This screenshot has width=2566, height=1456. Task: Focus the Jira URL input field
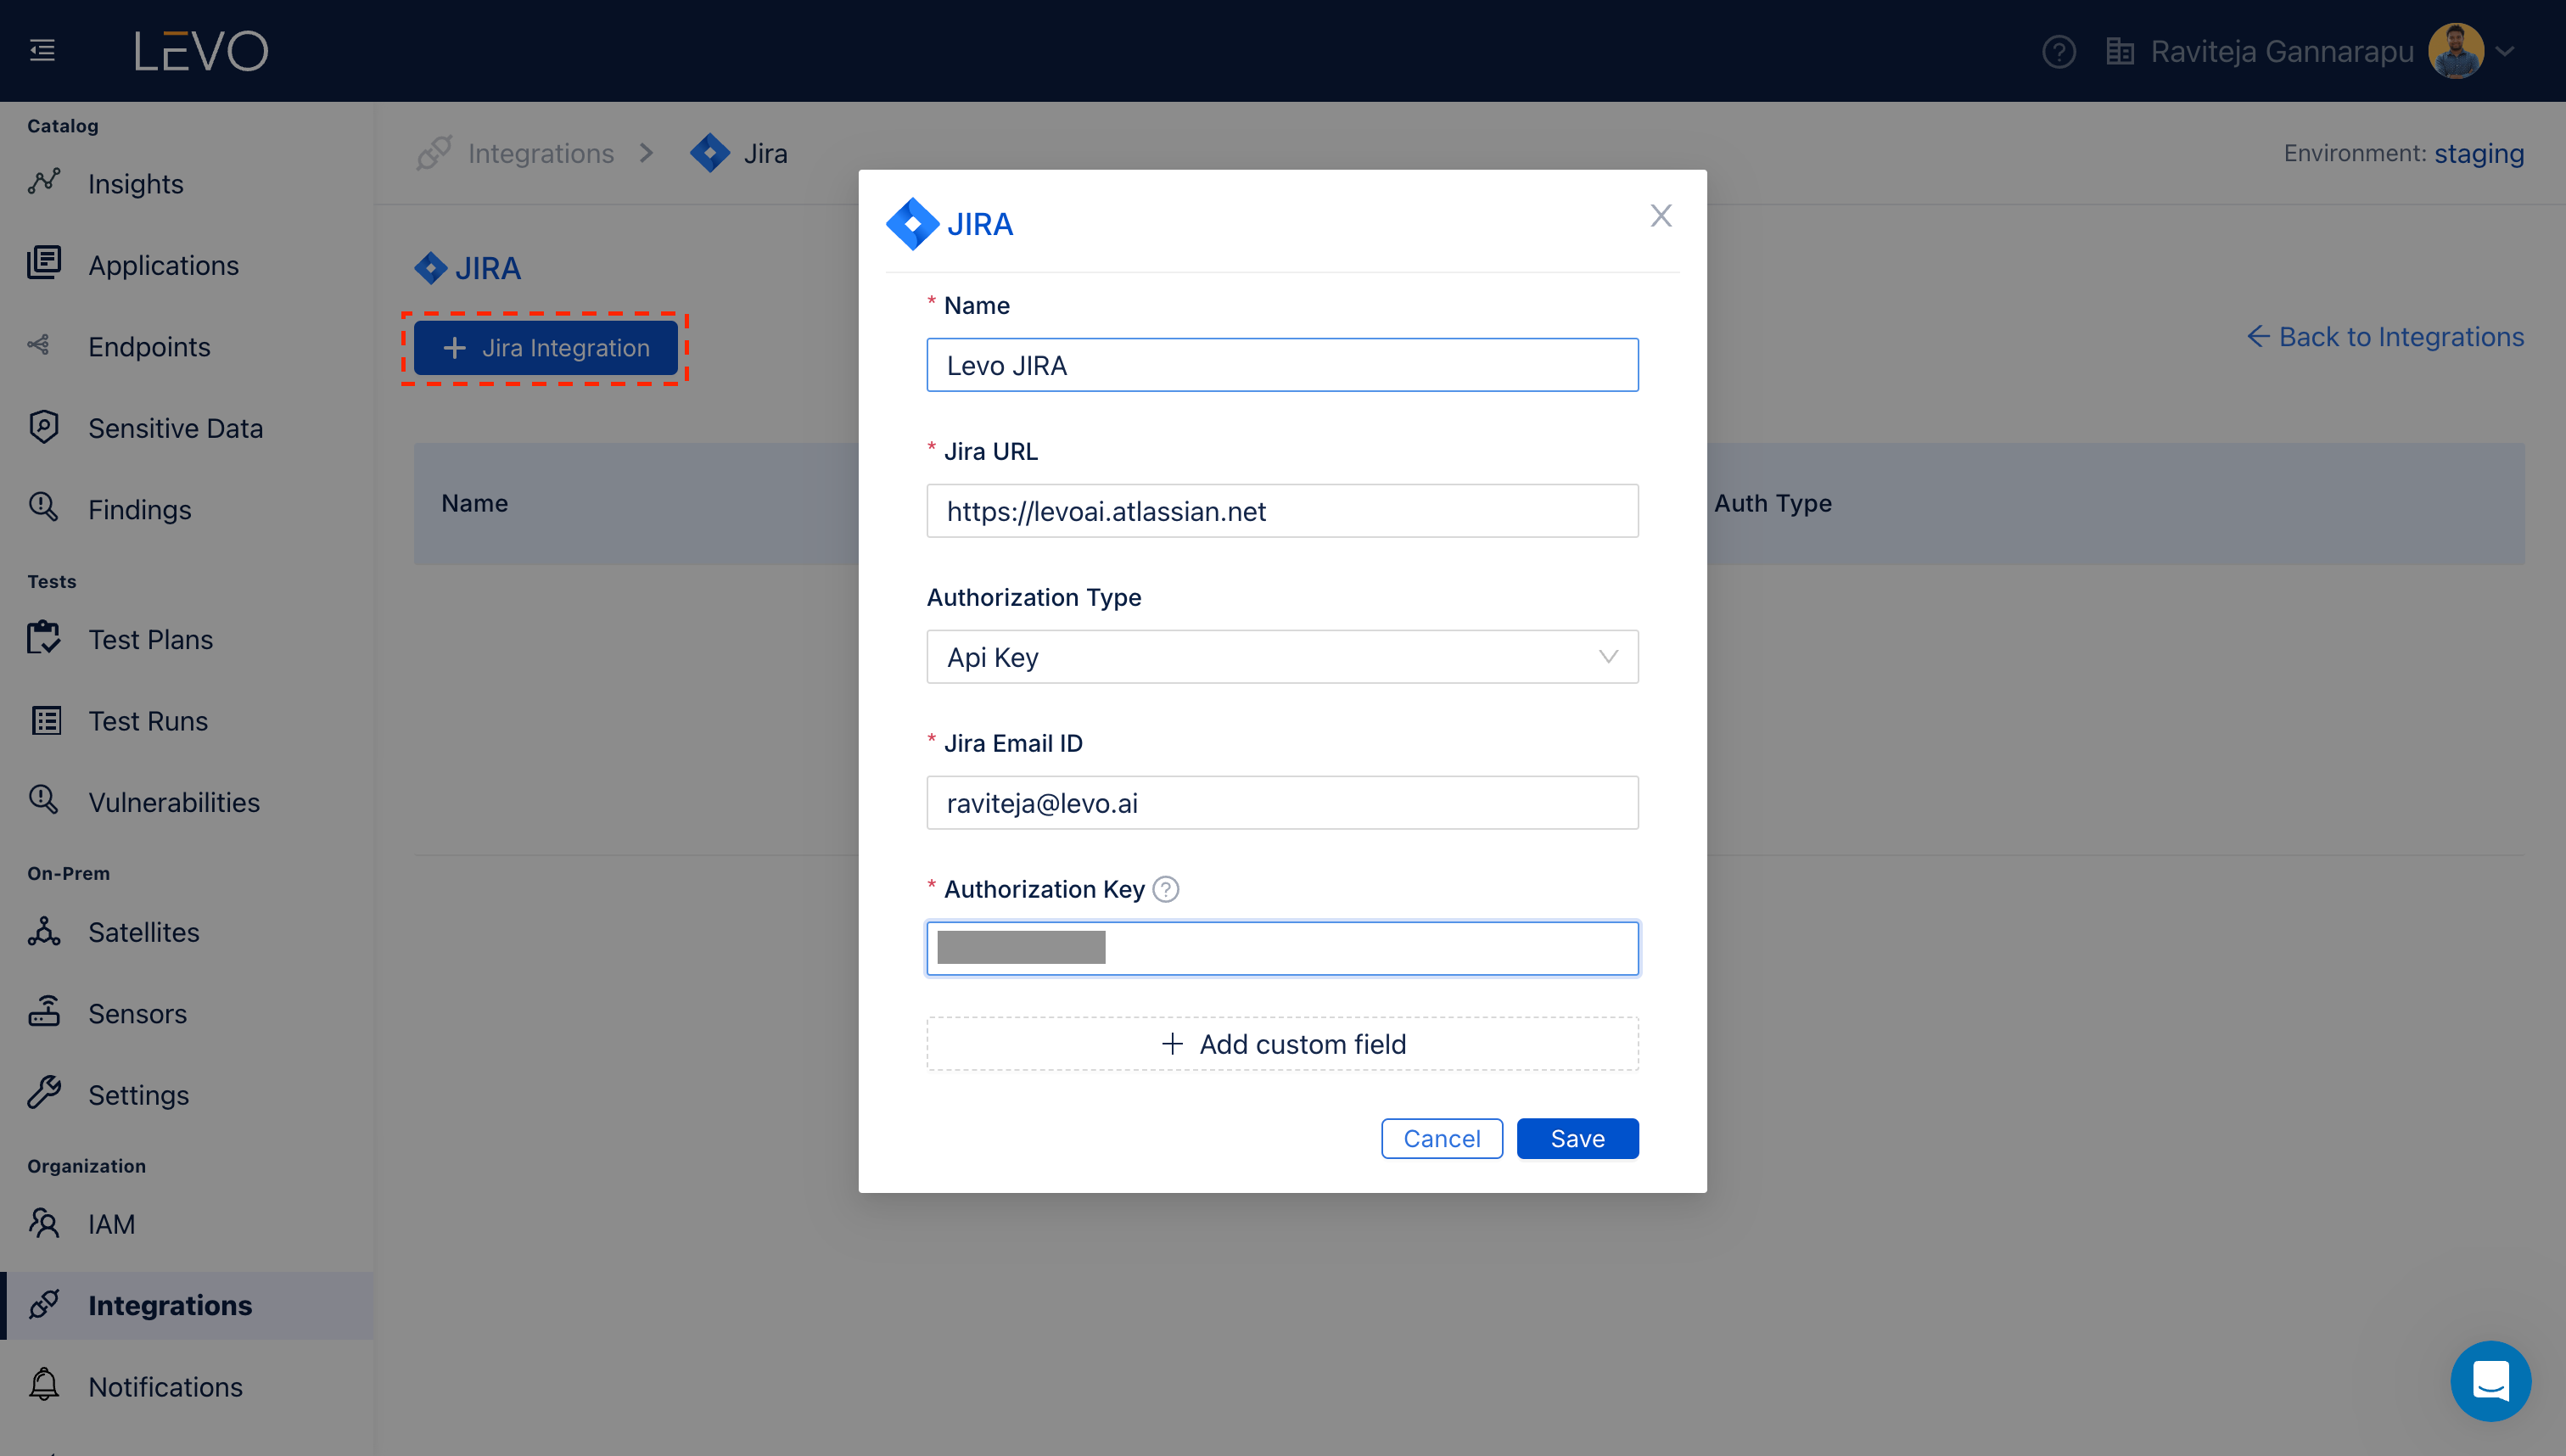[x=1282, y=511]
